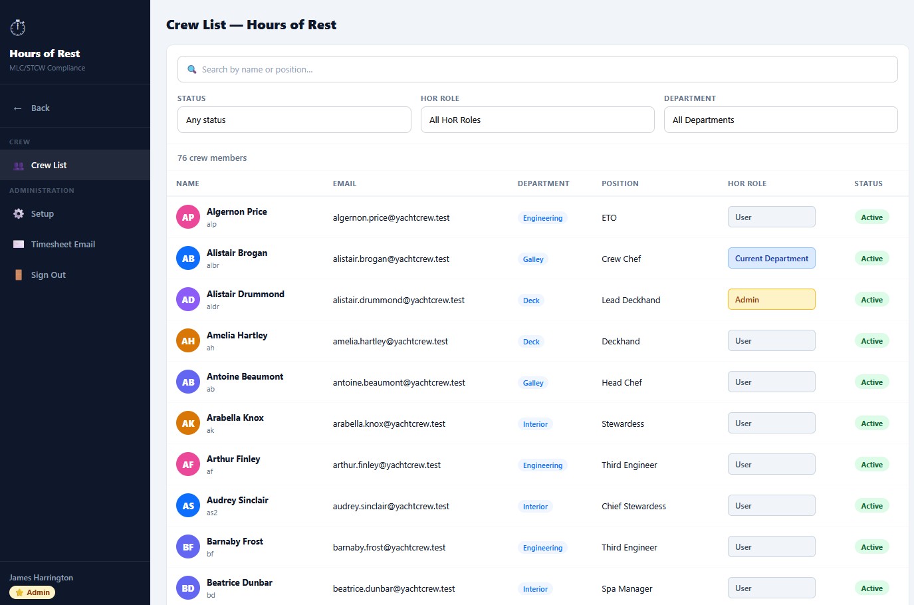Click Audrey Sinclair's AS avatar
This screenshot has width=914, height=605.
point(188,506)
